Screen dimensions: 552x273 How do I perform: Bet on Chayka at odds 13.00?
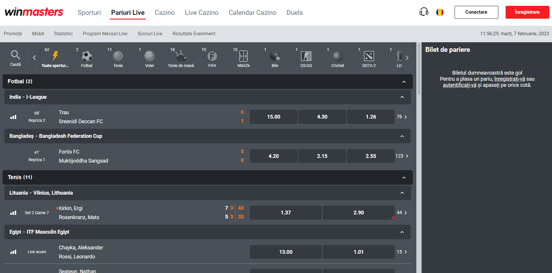[x=286, y=252]
